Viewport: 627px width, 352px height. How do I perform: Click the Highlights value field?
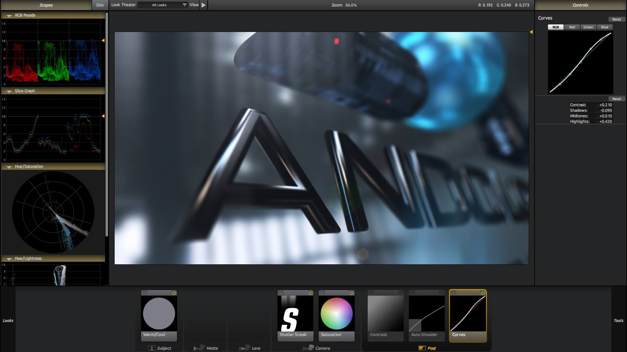pos(605,121)
